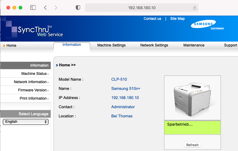Open the Contact us link
238x151 pixels.
(152, 19)
